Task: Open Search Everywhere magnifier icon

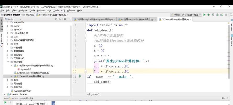Action: (231, 15)
